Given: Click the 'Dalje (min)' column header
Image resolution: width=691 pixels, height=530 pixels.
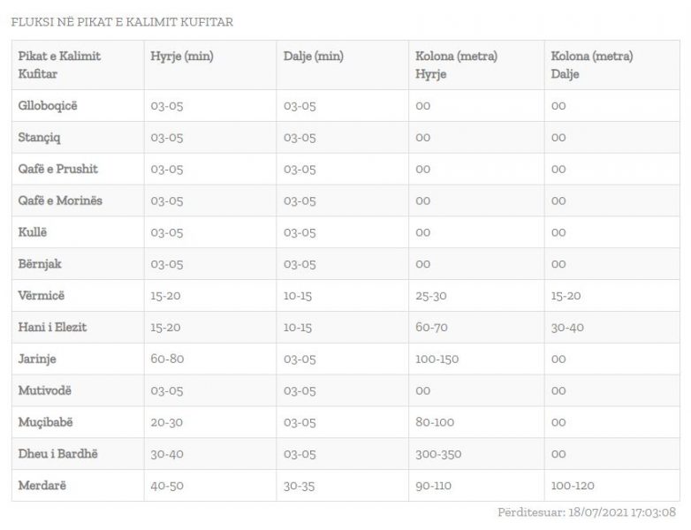Looking at the screenshot, I should 314,57.
